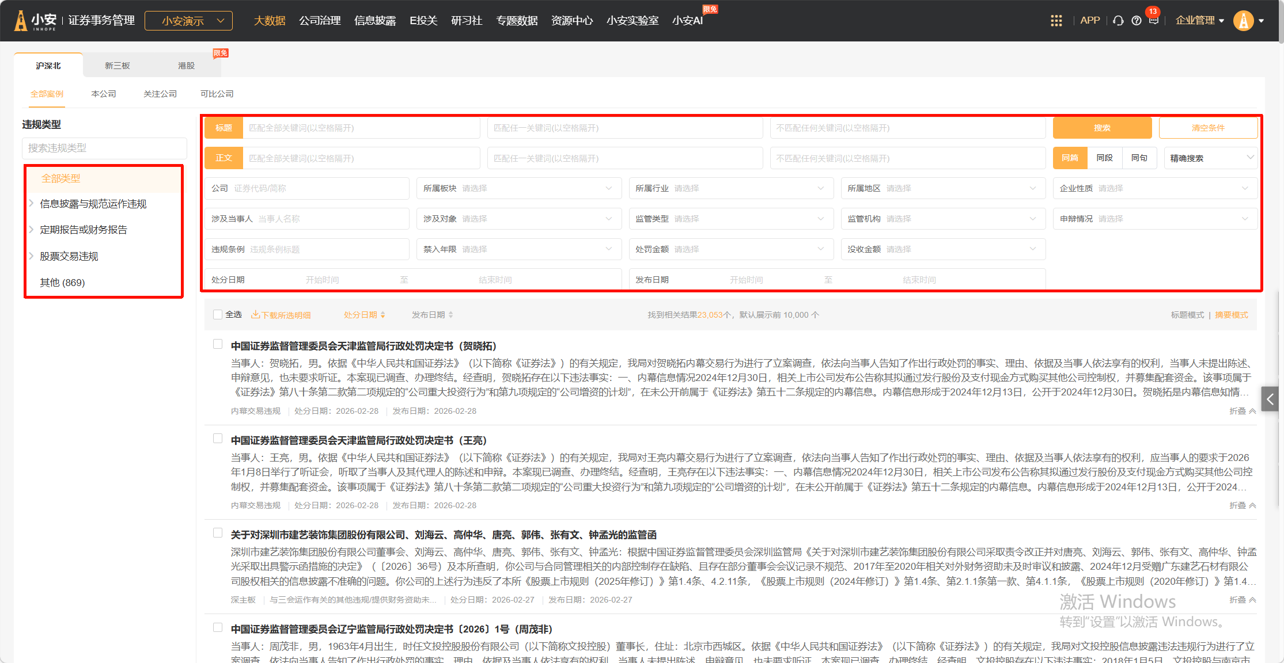1284x663 pixels.
Task: Select the 贺晓拓 case checkbox
Action: [x=218, y=344]
